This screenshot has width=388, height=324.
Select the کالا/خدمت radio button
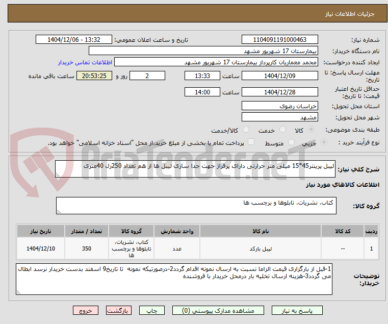246,130
